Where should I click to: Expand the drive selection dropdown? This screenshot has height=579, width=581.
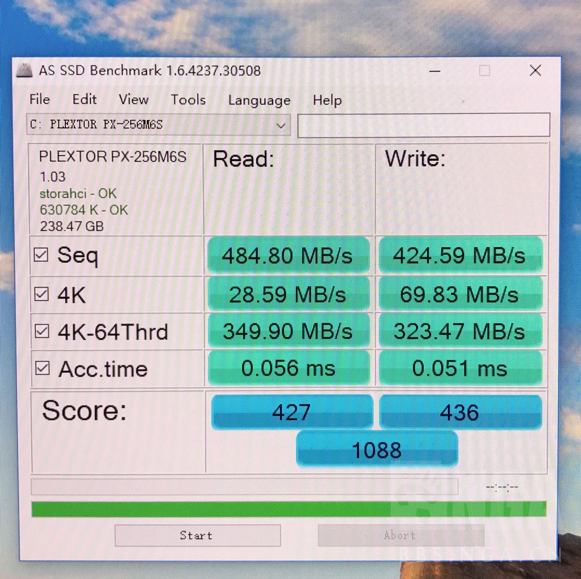[x=281, y=125]
